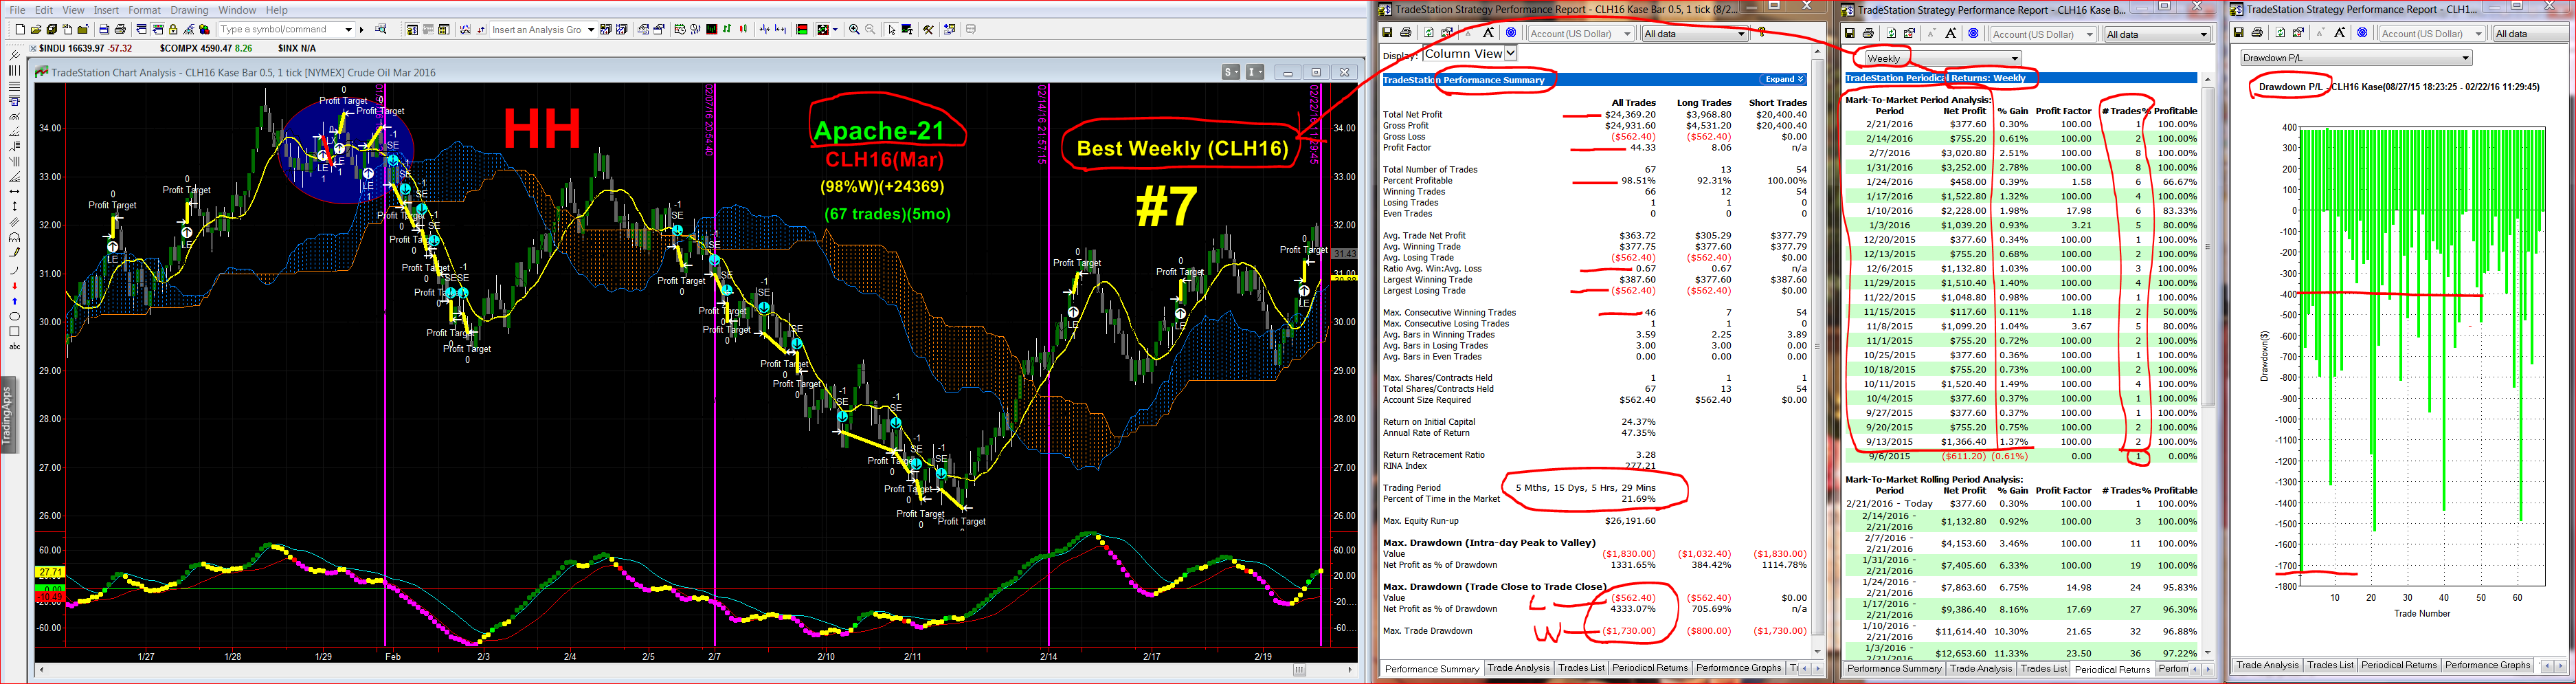
Task: Click the Percent Profitable 98.51% value
Action: tap(1637, 181)
